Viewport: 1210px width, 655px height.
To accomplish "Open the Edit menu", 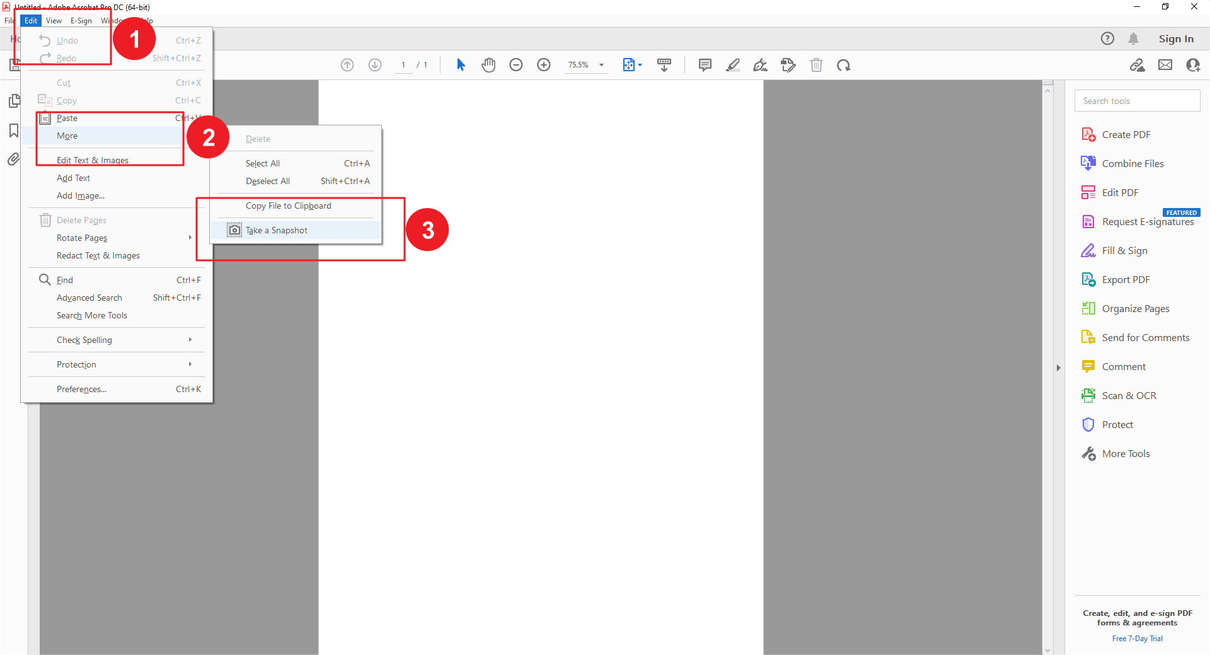I will (30, 20).
